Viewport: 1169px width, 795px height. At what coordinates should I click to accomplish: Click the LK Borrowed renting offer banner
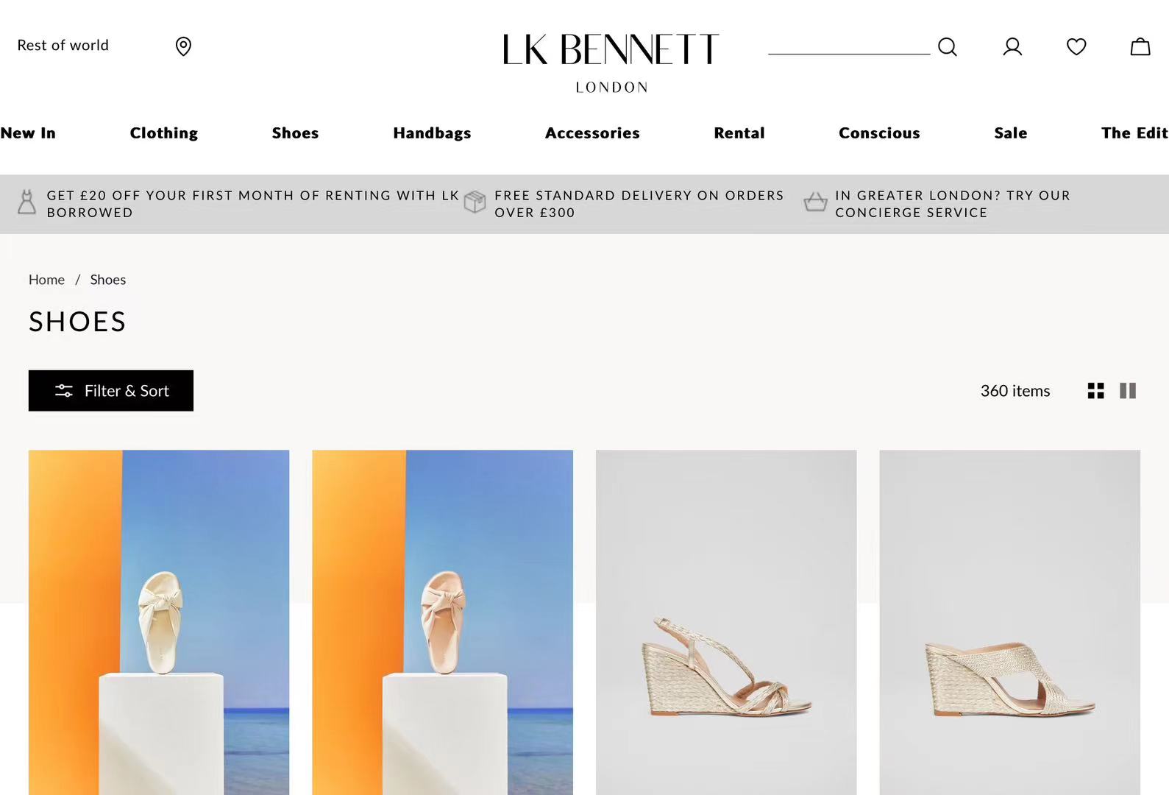pyautogui.click(x=238, y=204)
